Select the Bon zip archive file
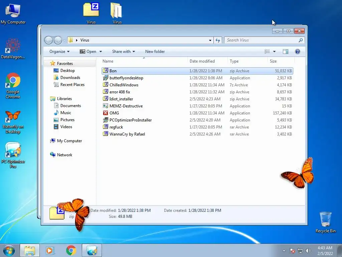 click(197, 71)
